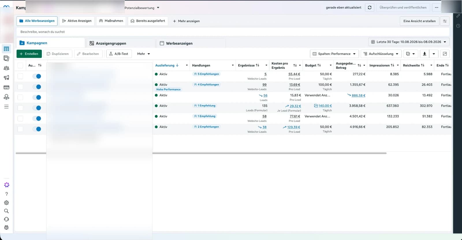This screenshot has height=240, width=462.
Task: Open the campaigns table view in sidebar
Action: 6,49
